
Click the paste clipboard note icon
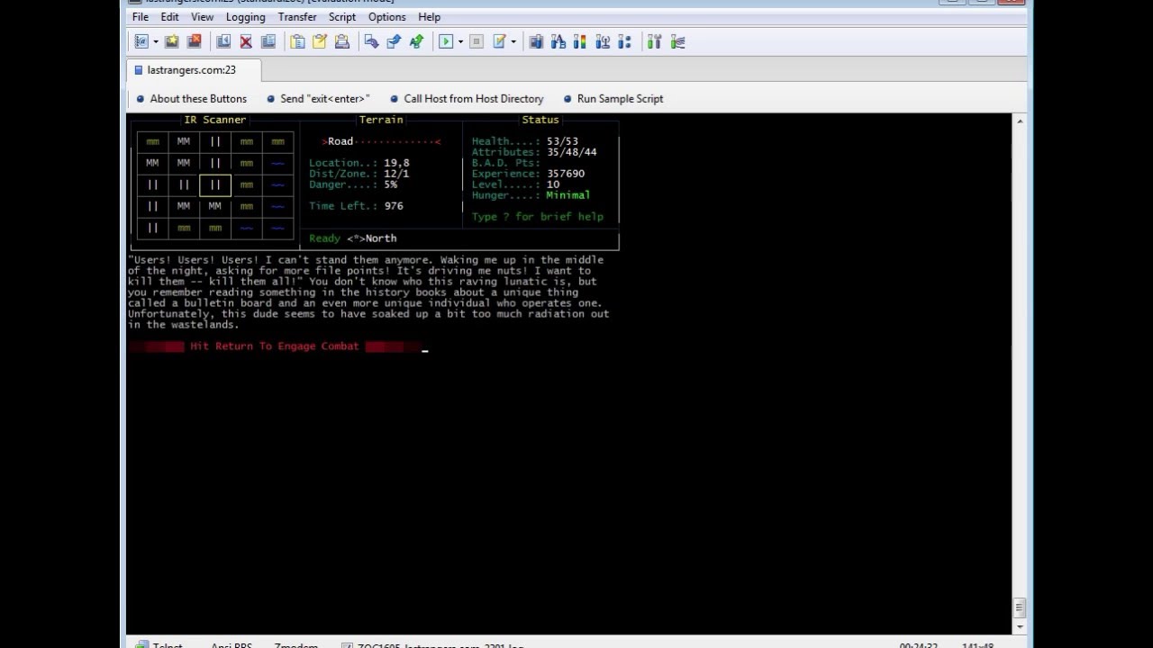tap(320, 41)
